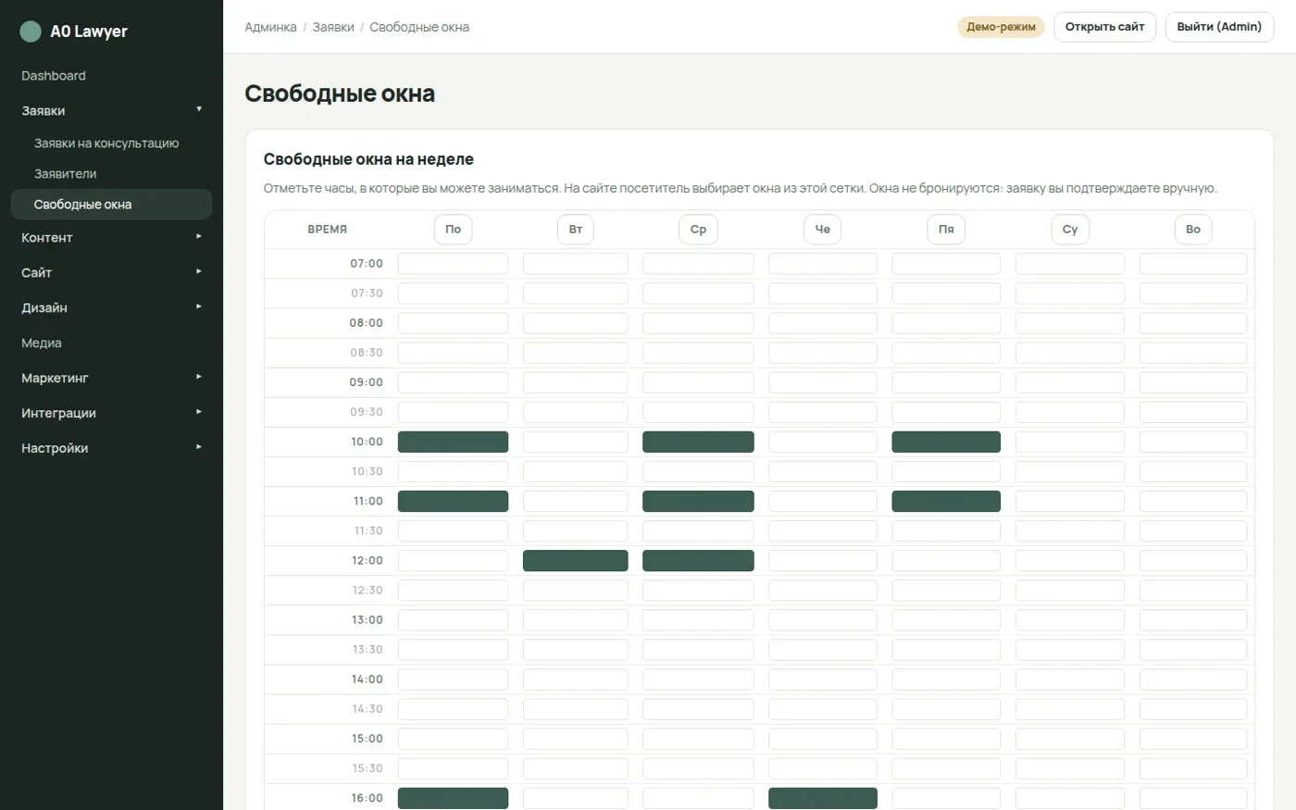Click the 15:00 time row label
Image resolution: width=1296 pixels, height=810 pixels.
[x=367, y=739]
